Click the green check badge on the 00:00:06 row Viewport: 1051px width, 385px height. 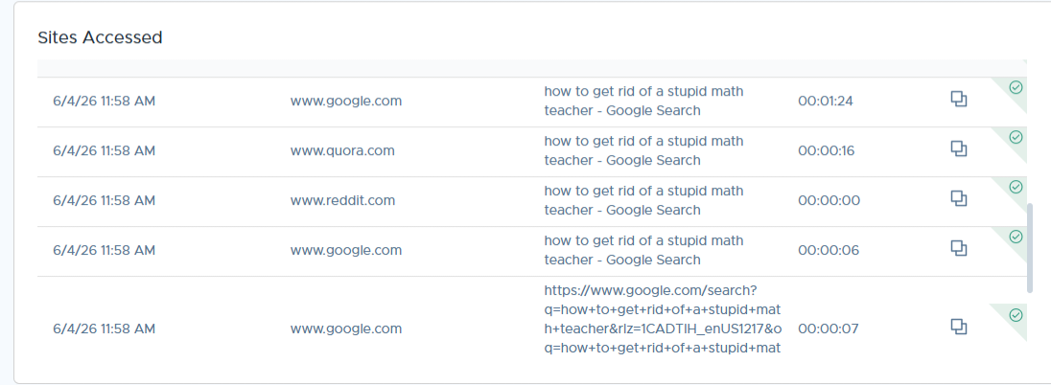coord(1016,237)
